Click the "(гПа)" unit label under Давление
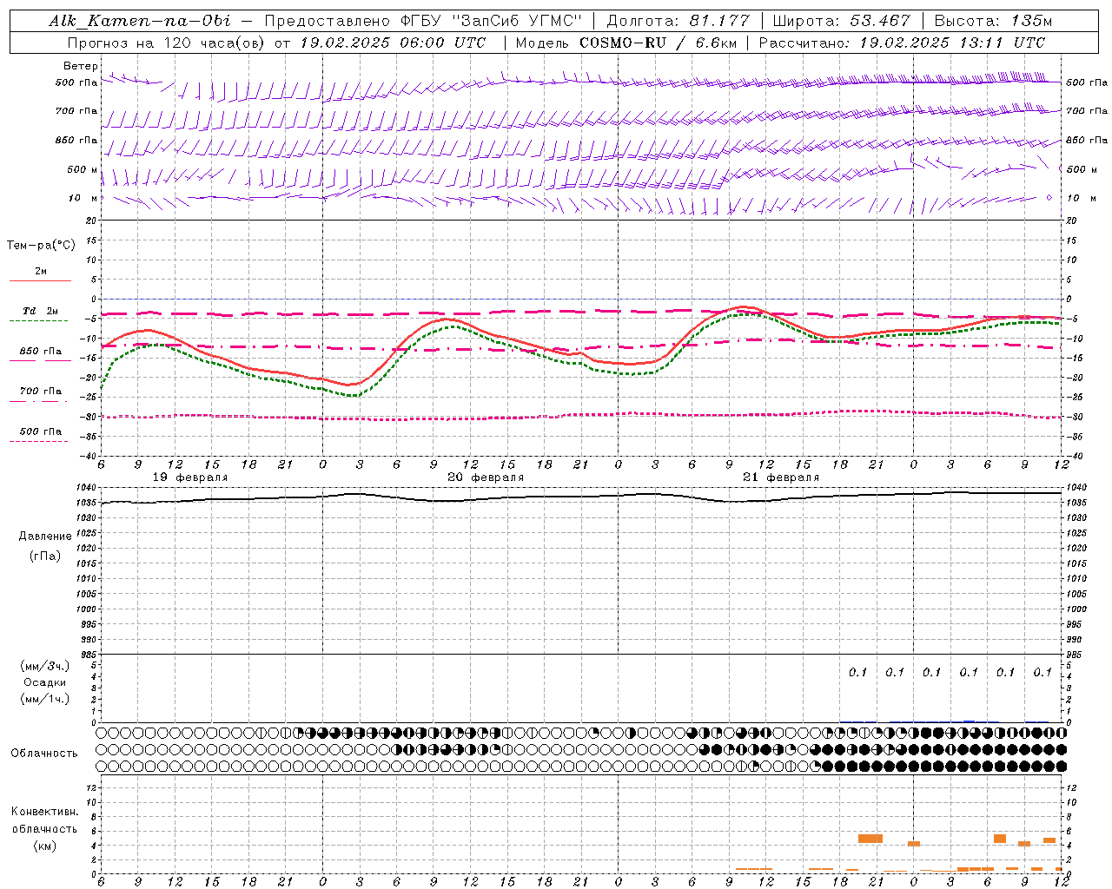The width and height of the screenshot is (1112, 889). coord(44,556)
